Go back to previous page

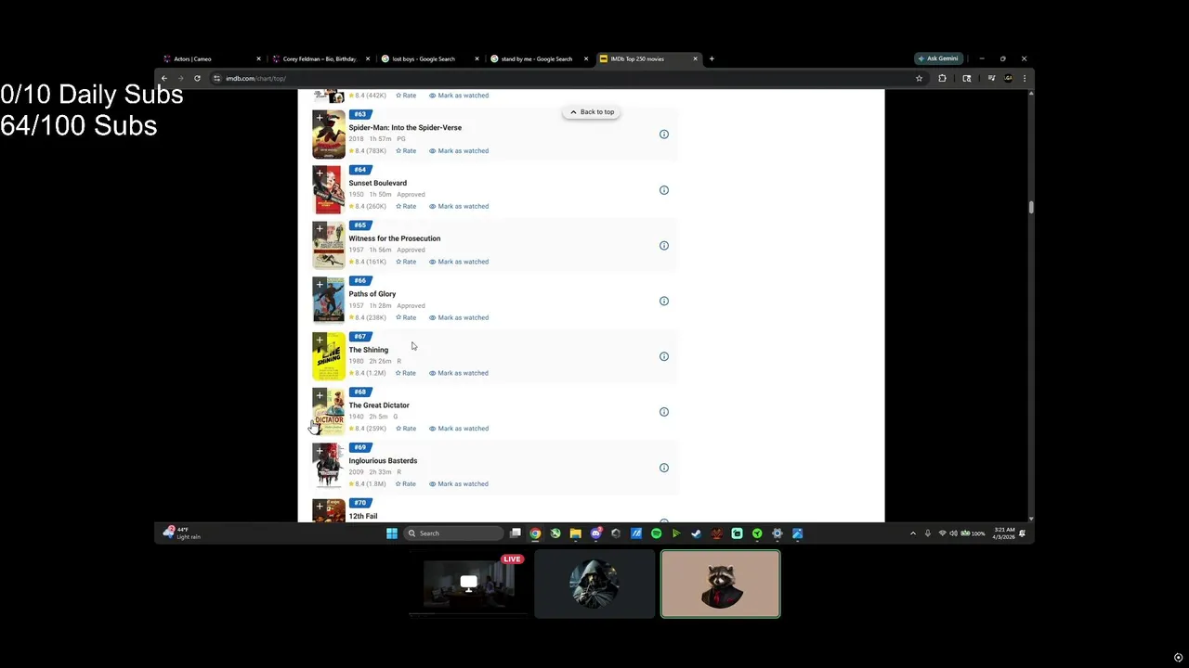pos(164,78)
